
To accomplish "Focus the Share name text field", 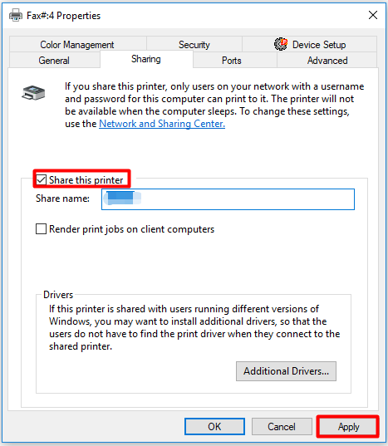I will (228, 199).
